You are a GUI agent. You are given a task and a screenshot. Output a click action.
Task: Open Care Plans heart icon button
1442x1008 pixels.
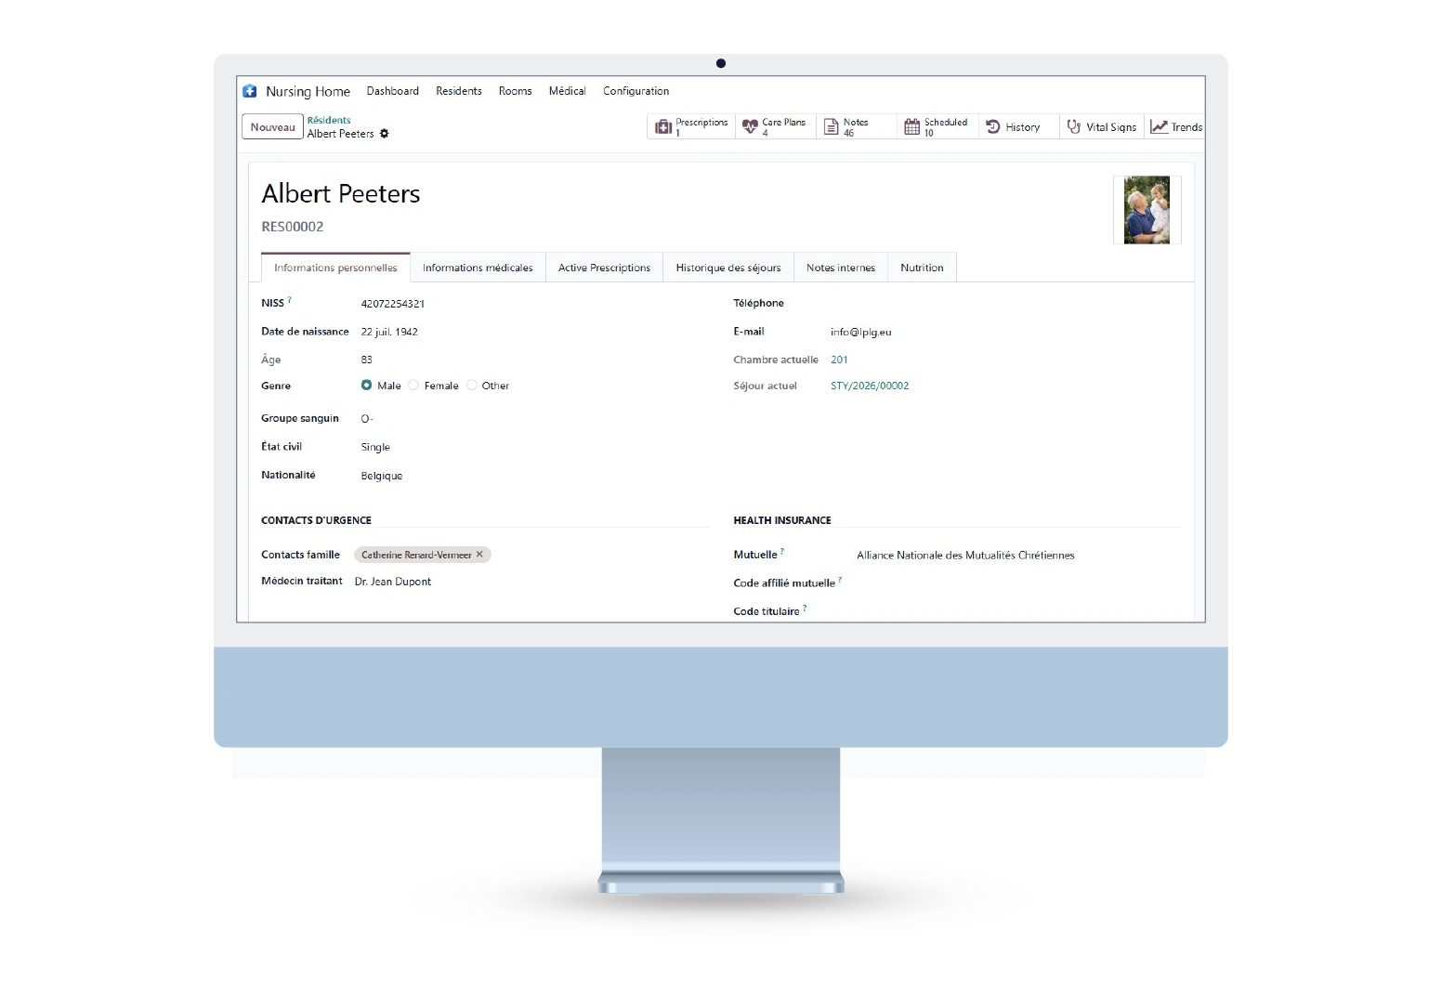point(751,127)
